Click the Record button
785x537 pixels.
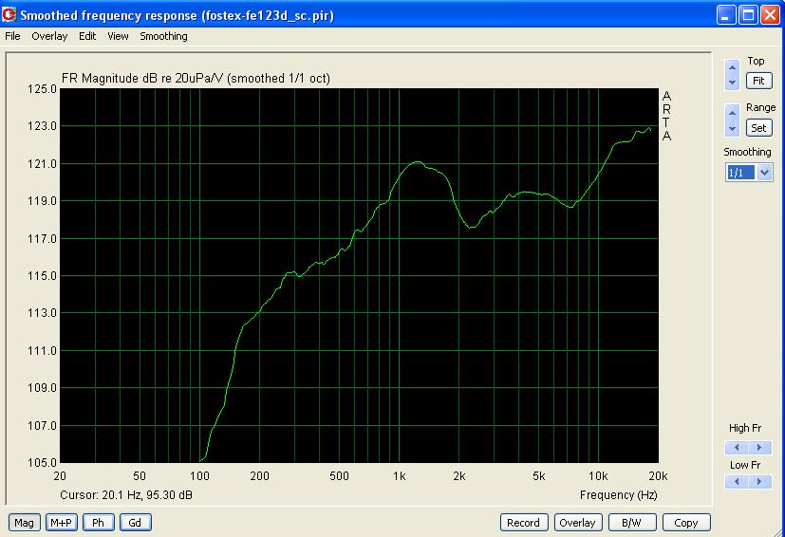tap(523, 523)
